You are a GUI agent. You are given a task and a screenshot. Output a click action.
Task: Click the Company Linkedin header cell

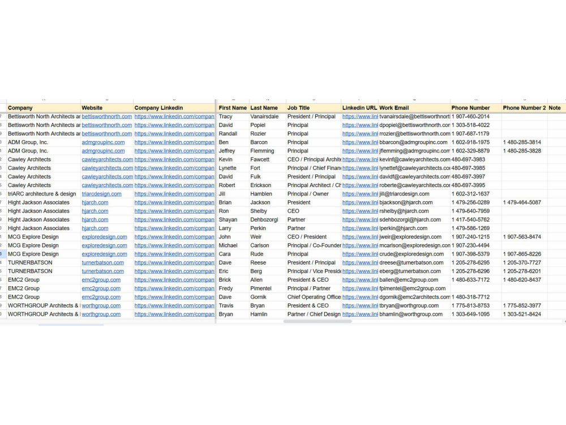(x=174, y=108)
